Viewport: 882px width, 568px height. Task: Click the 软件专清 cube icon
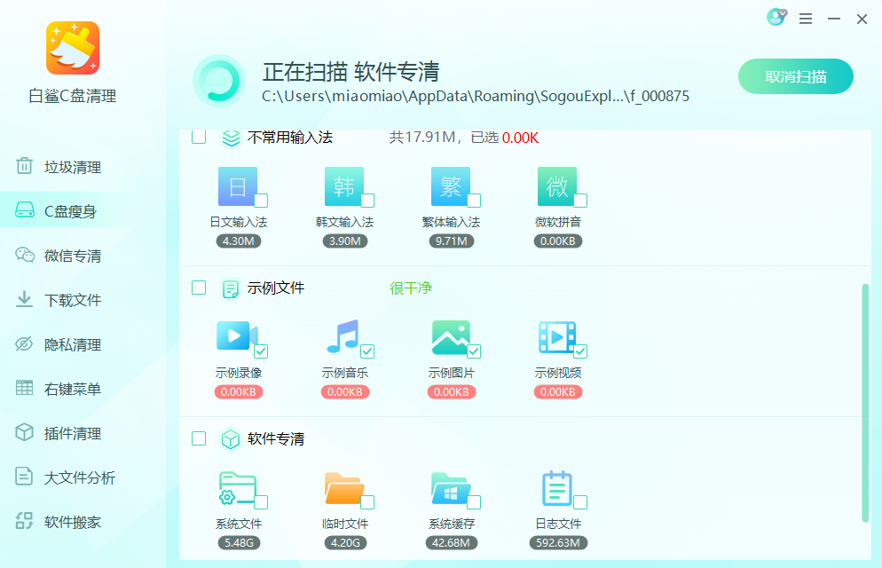[x=230, y=439]
